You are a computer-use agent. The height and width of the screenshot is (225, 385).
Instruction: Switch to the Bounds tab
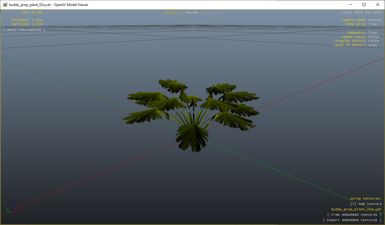(192, 13)
